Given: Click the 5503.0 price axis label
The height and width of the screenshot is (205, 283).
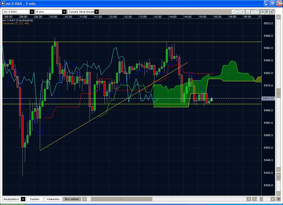Looking at the screenshot, I should tap(268, 23).
